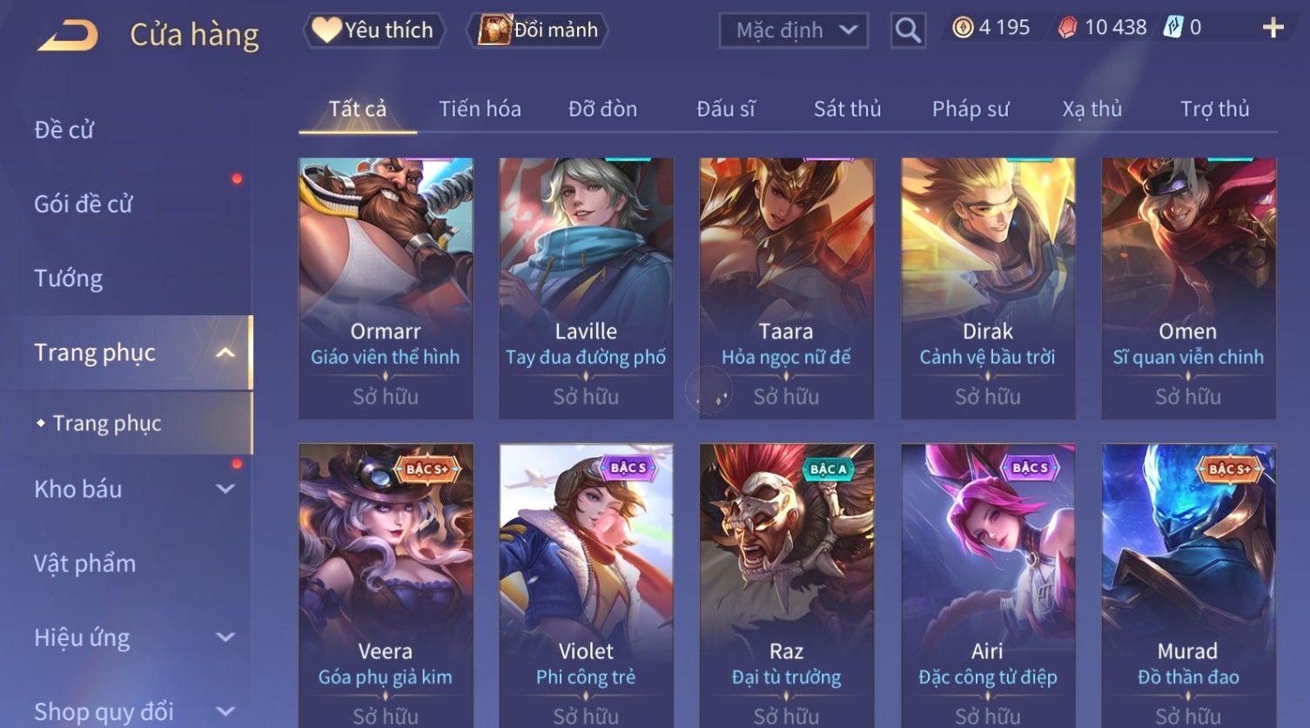Go to Tướng in sidebar
This screenshot has height=728, width=1310.
point(68,279)
